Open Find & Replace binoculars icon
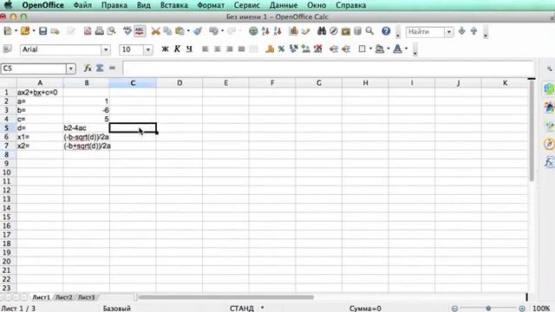This screenshot has width=555, height=312. [322, 31]
